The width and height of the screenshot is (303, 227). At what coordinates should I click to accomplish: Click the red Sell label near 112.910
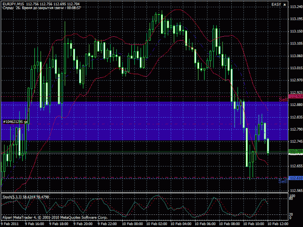tap(283, 100)
